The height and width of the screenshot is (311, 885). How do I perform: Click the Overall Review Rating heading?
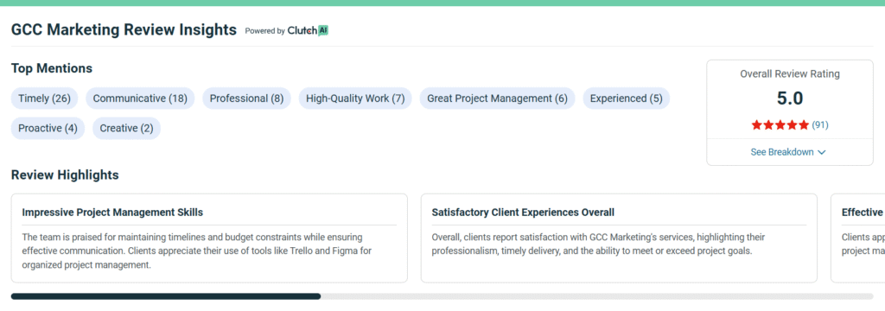point(790,74)
